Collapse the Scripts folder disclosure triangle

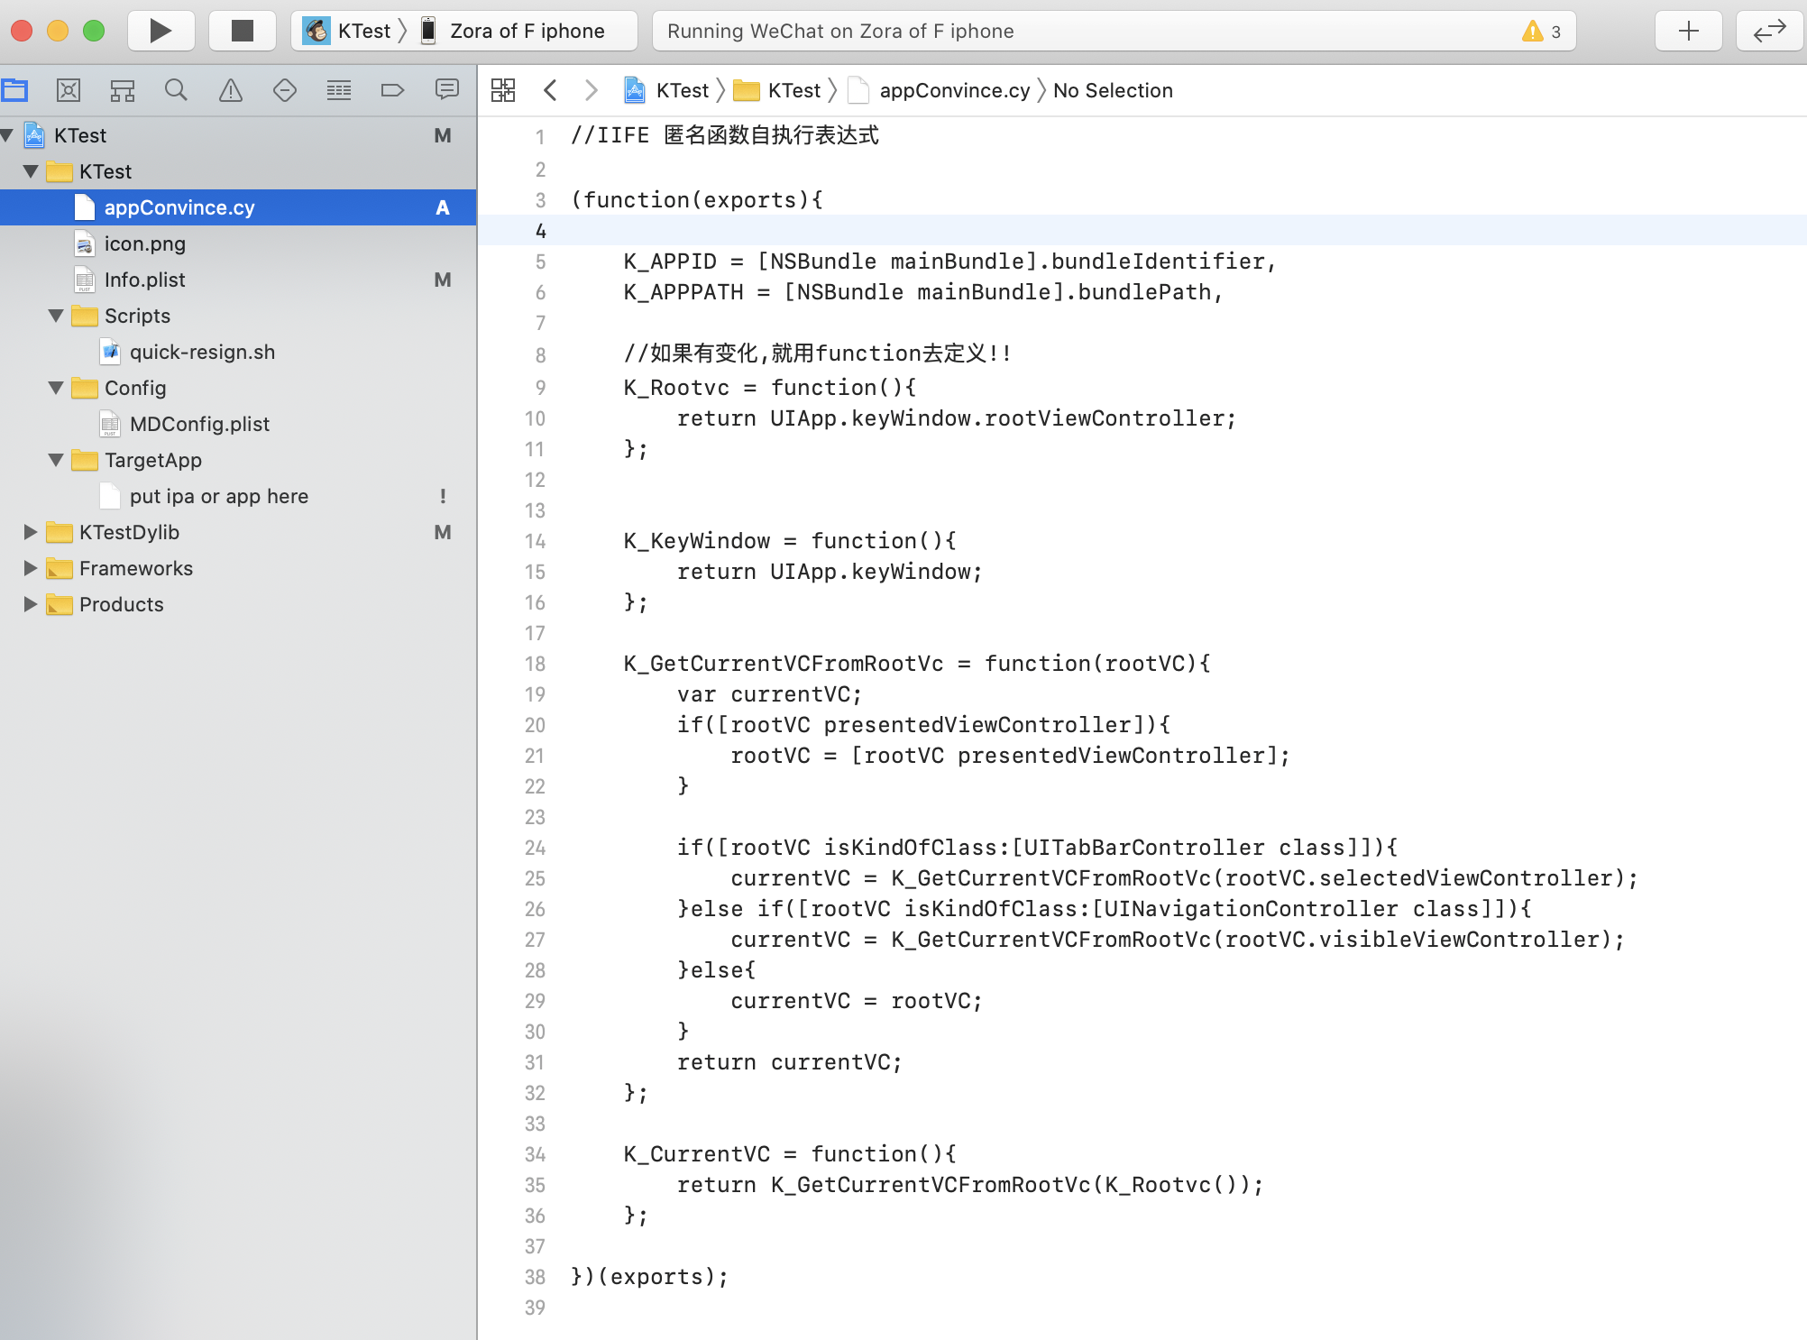(56, 316)
